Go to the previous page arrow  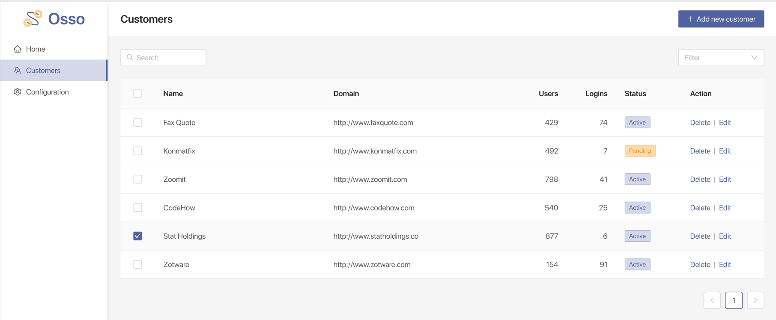712,300
